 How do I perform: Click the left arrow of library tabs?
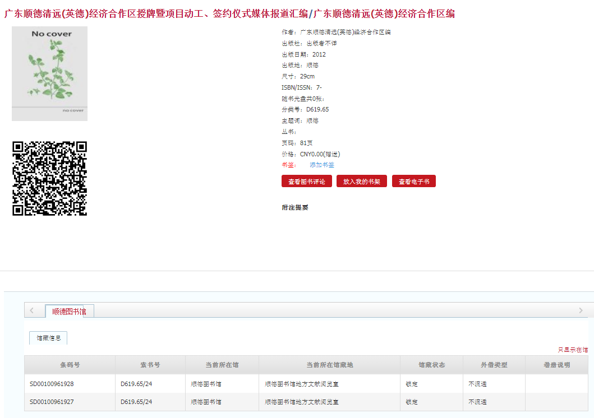[x=32, y=310]
